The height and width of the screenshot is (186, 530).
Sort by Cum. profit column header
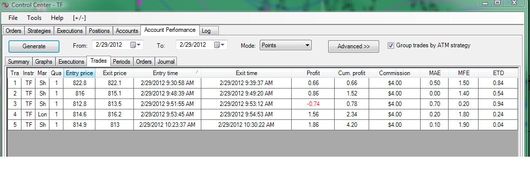(352, 73)
